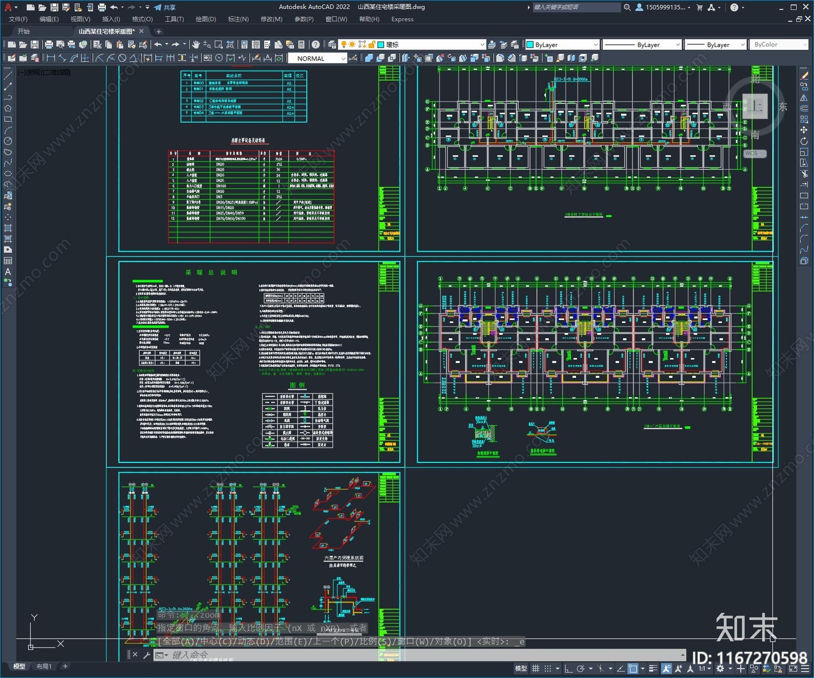Expand the ByLayer linetype dropdown
The image size is (814, 678).
(x=677, y=45)
